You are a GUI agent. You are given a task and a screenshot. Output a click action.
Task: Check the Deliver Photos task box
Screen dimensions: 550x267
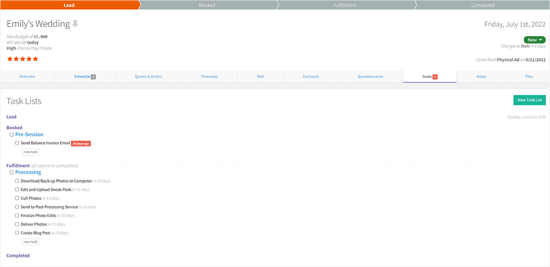(17, 224)
